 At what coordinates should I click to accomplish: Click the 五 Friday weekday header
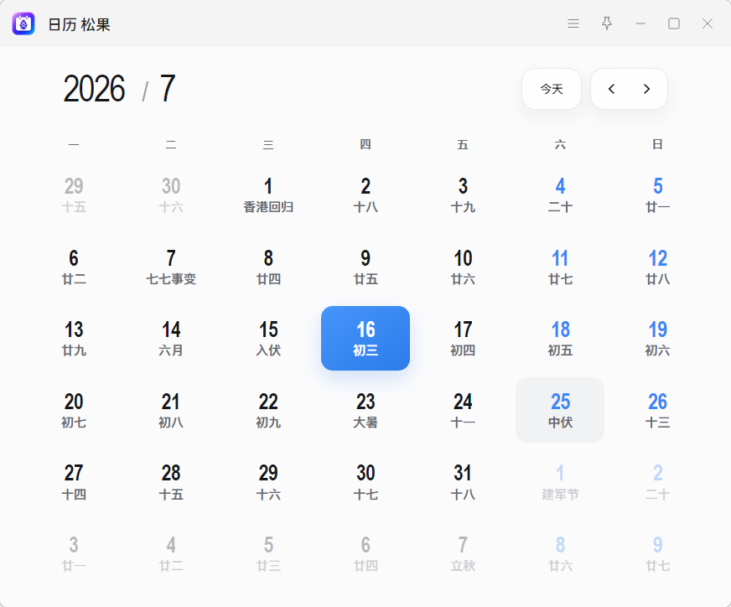coord(463,144)
